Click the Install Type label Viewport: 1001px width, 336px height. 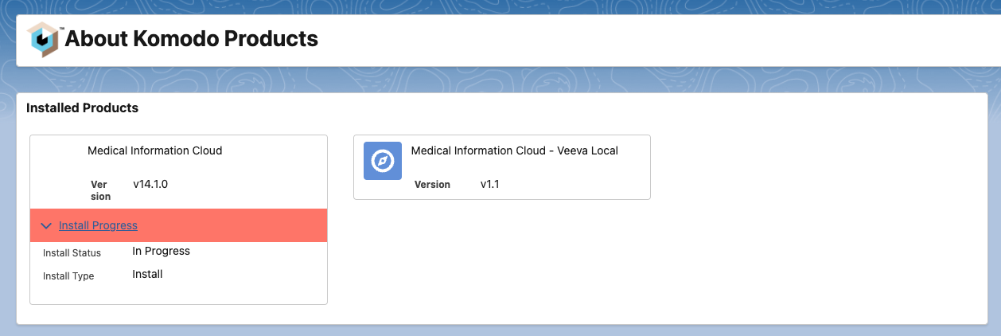pos(68,276)
